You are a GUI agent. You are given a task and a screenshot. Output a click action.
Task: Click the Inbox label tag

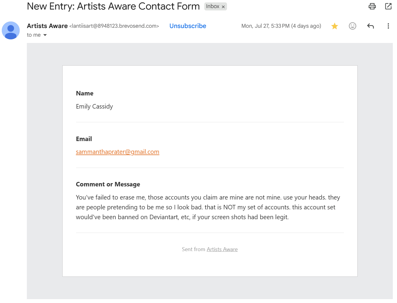click(213, 6)
